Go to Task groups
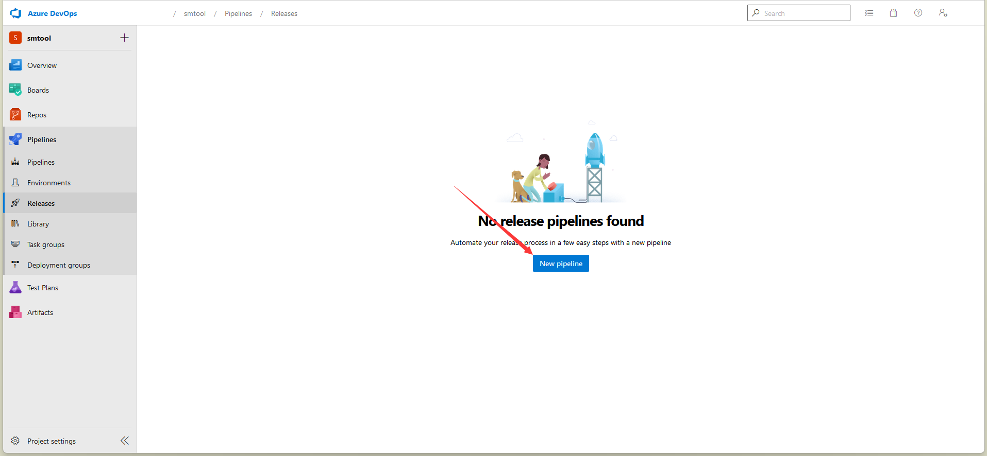The width and height of the screenshot is (987, 456). [x=46, y=244]
